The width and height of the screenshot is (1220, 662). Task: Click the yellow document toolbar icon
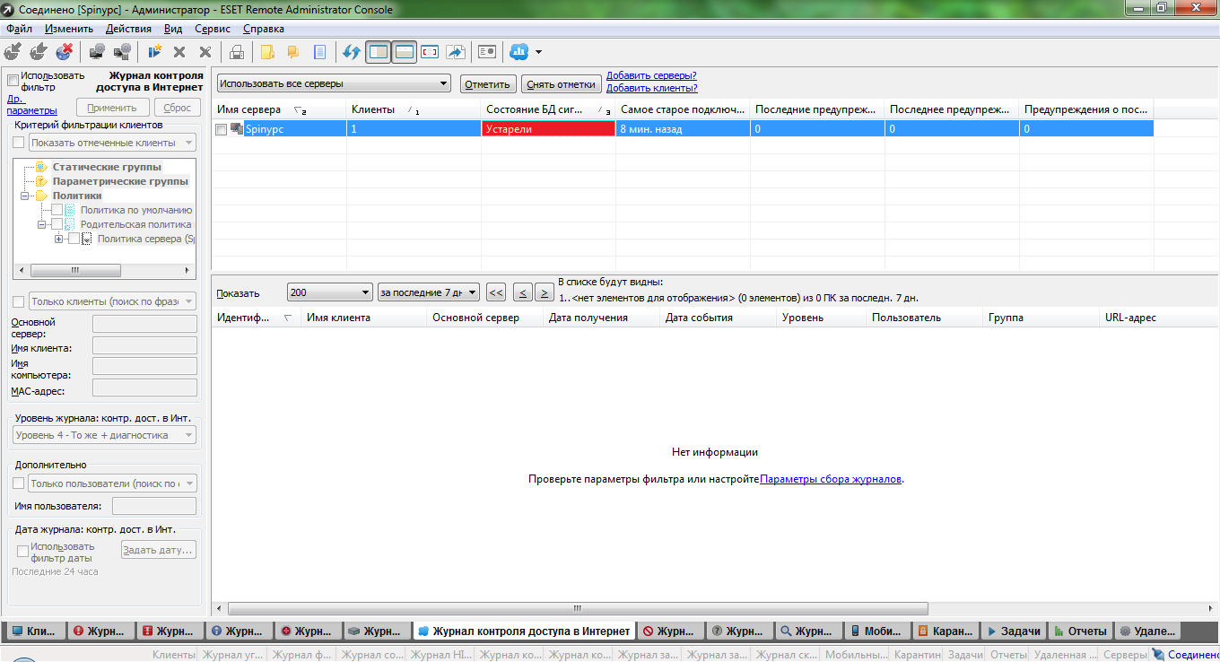267,52
